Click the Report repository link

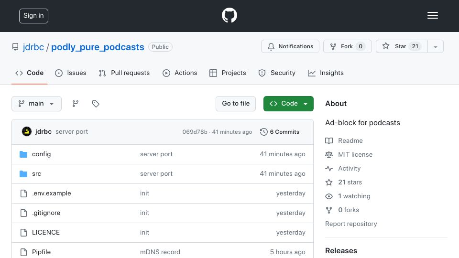[351, 224]
